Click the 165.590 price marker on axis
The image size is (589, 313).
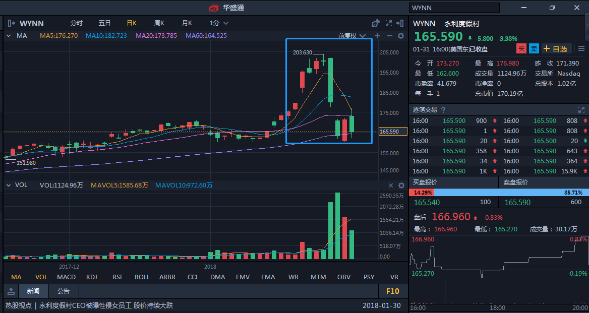pyautogui.click(x=393, y=132)
